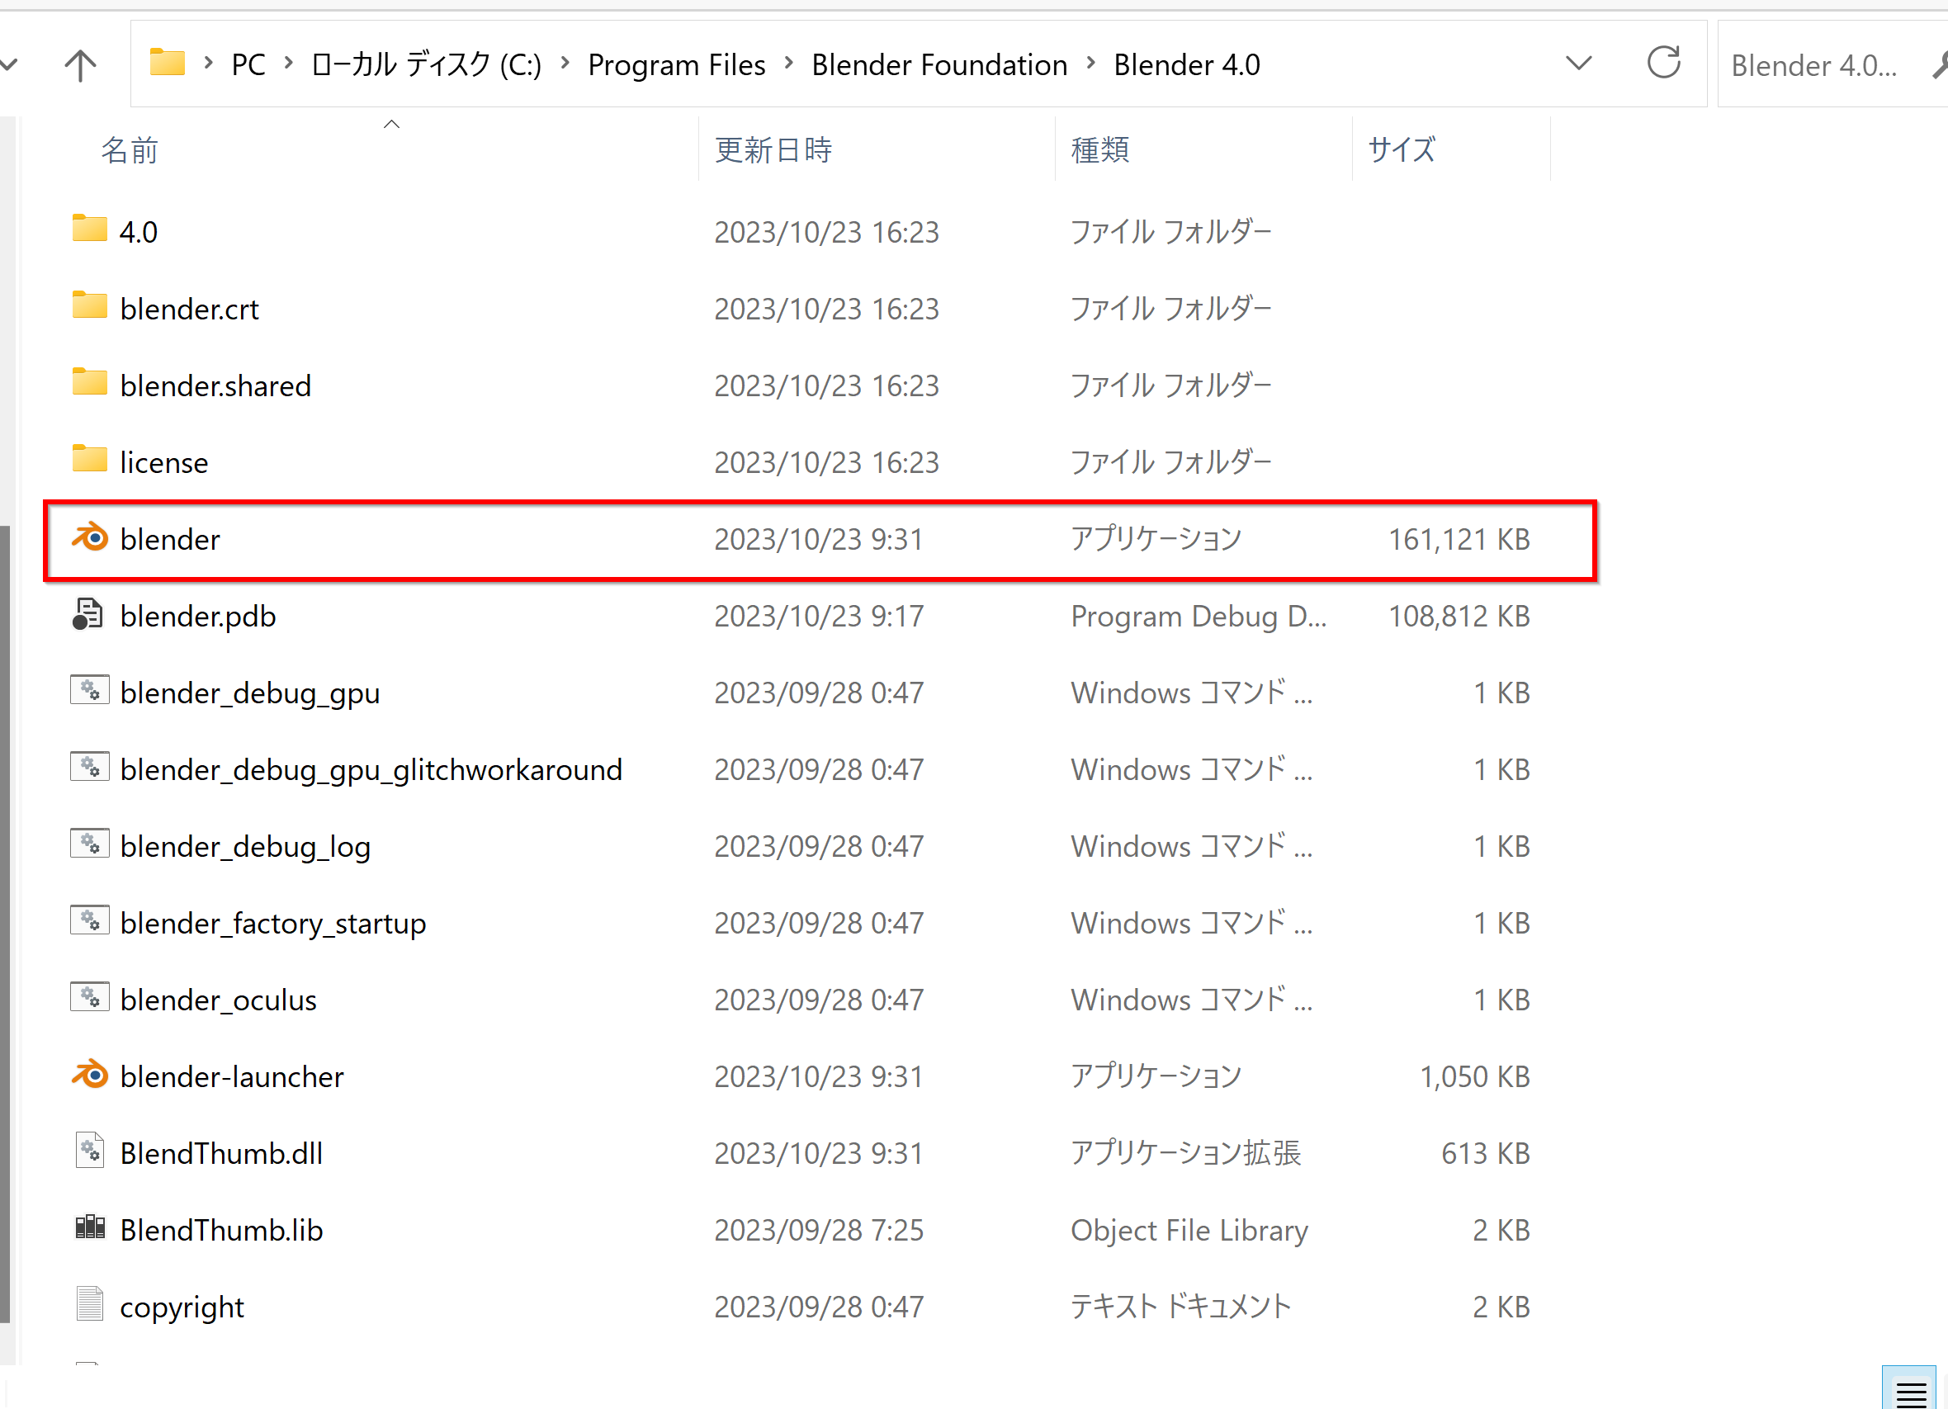Go to Blender Foundation breadcrumb

tap(939, 64)
